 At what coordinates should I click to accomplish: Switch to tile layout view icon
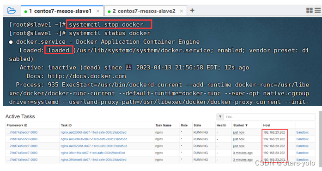click(309, 11)
